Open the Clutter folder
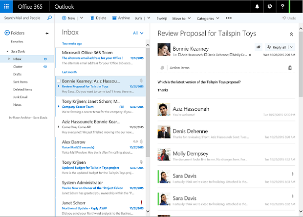Image resolution: width=303 pixels, height=217 pixels. [19, 66]
